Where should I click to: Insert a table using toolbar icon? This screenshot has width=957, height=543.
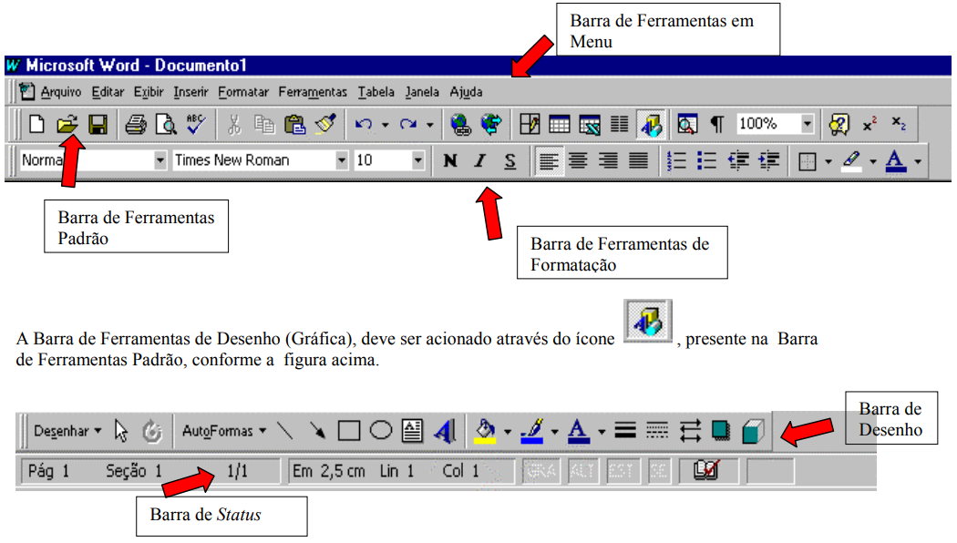[x=560, y=124]
